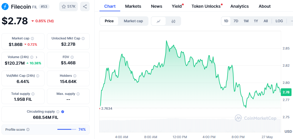The width and height of the screenshot is (293, 139).
Task: Set chart range to 1Y
Action: click(256, 21)
